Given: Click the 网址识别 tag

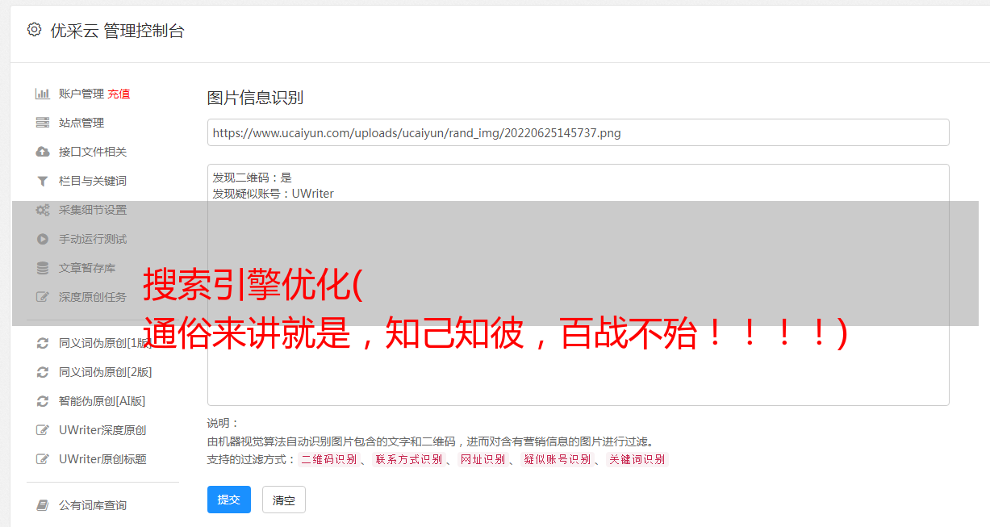Looking at the screenshot, I should pyautogui.click(x=482, y=459).
